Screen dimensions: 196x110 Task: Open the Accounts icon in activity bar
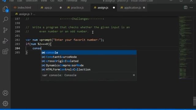[6, 93]
